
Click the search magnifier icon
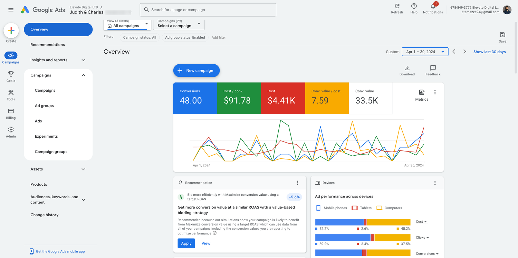coord(146,10)
